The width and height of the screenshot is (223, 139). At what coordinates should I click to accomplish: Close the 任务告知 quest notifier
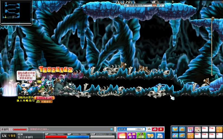(161, 5)
